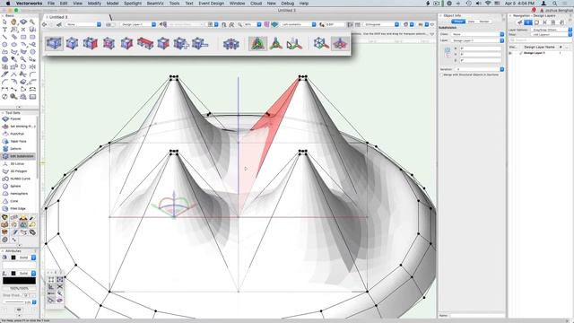The image size is (574, 323).
Task: Click the Spotlight search icon in menu bar
Action: pyautogui.click(x=555, y=4)
